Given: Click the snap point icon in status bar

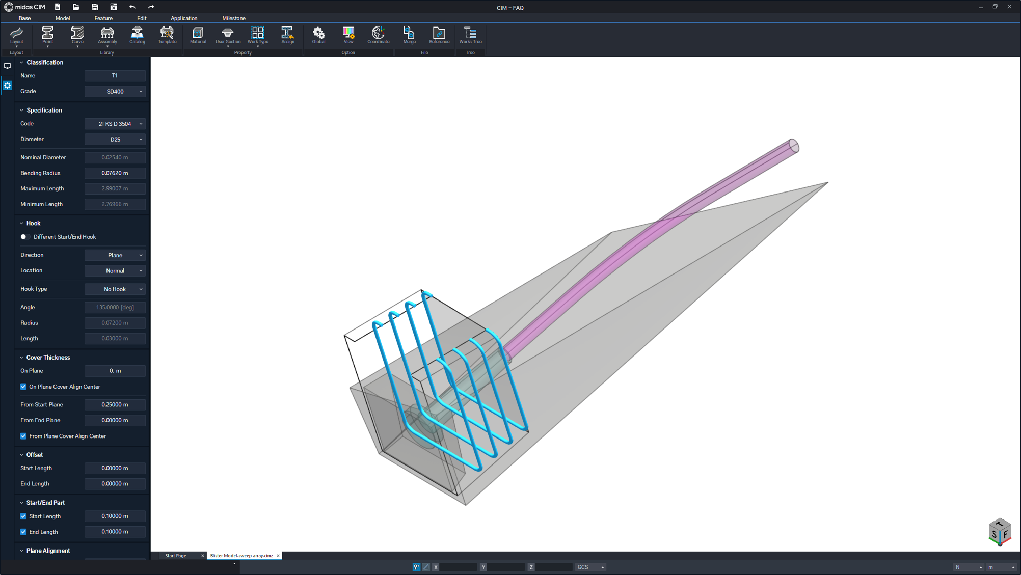Looking at the screenshot, I should tap(416, 567).
